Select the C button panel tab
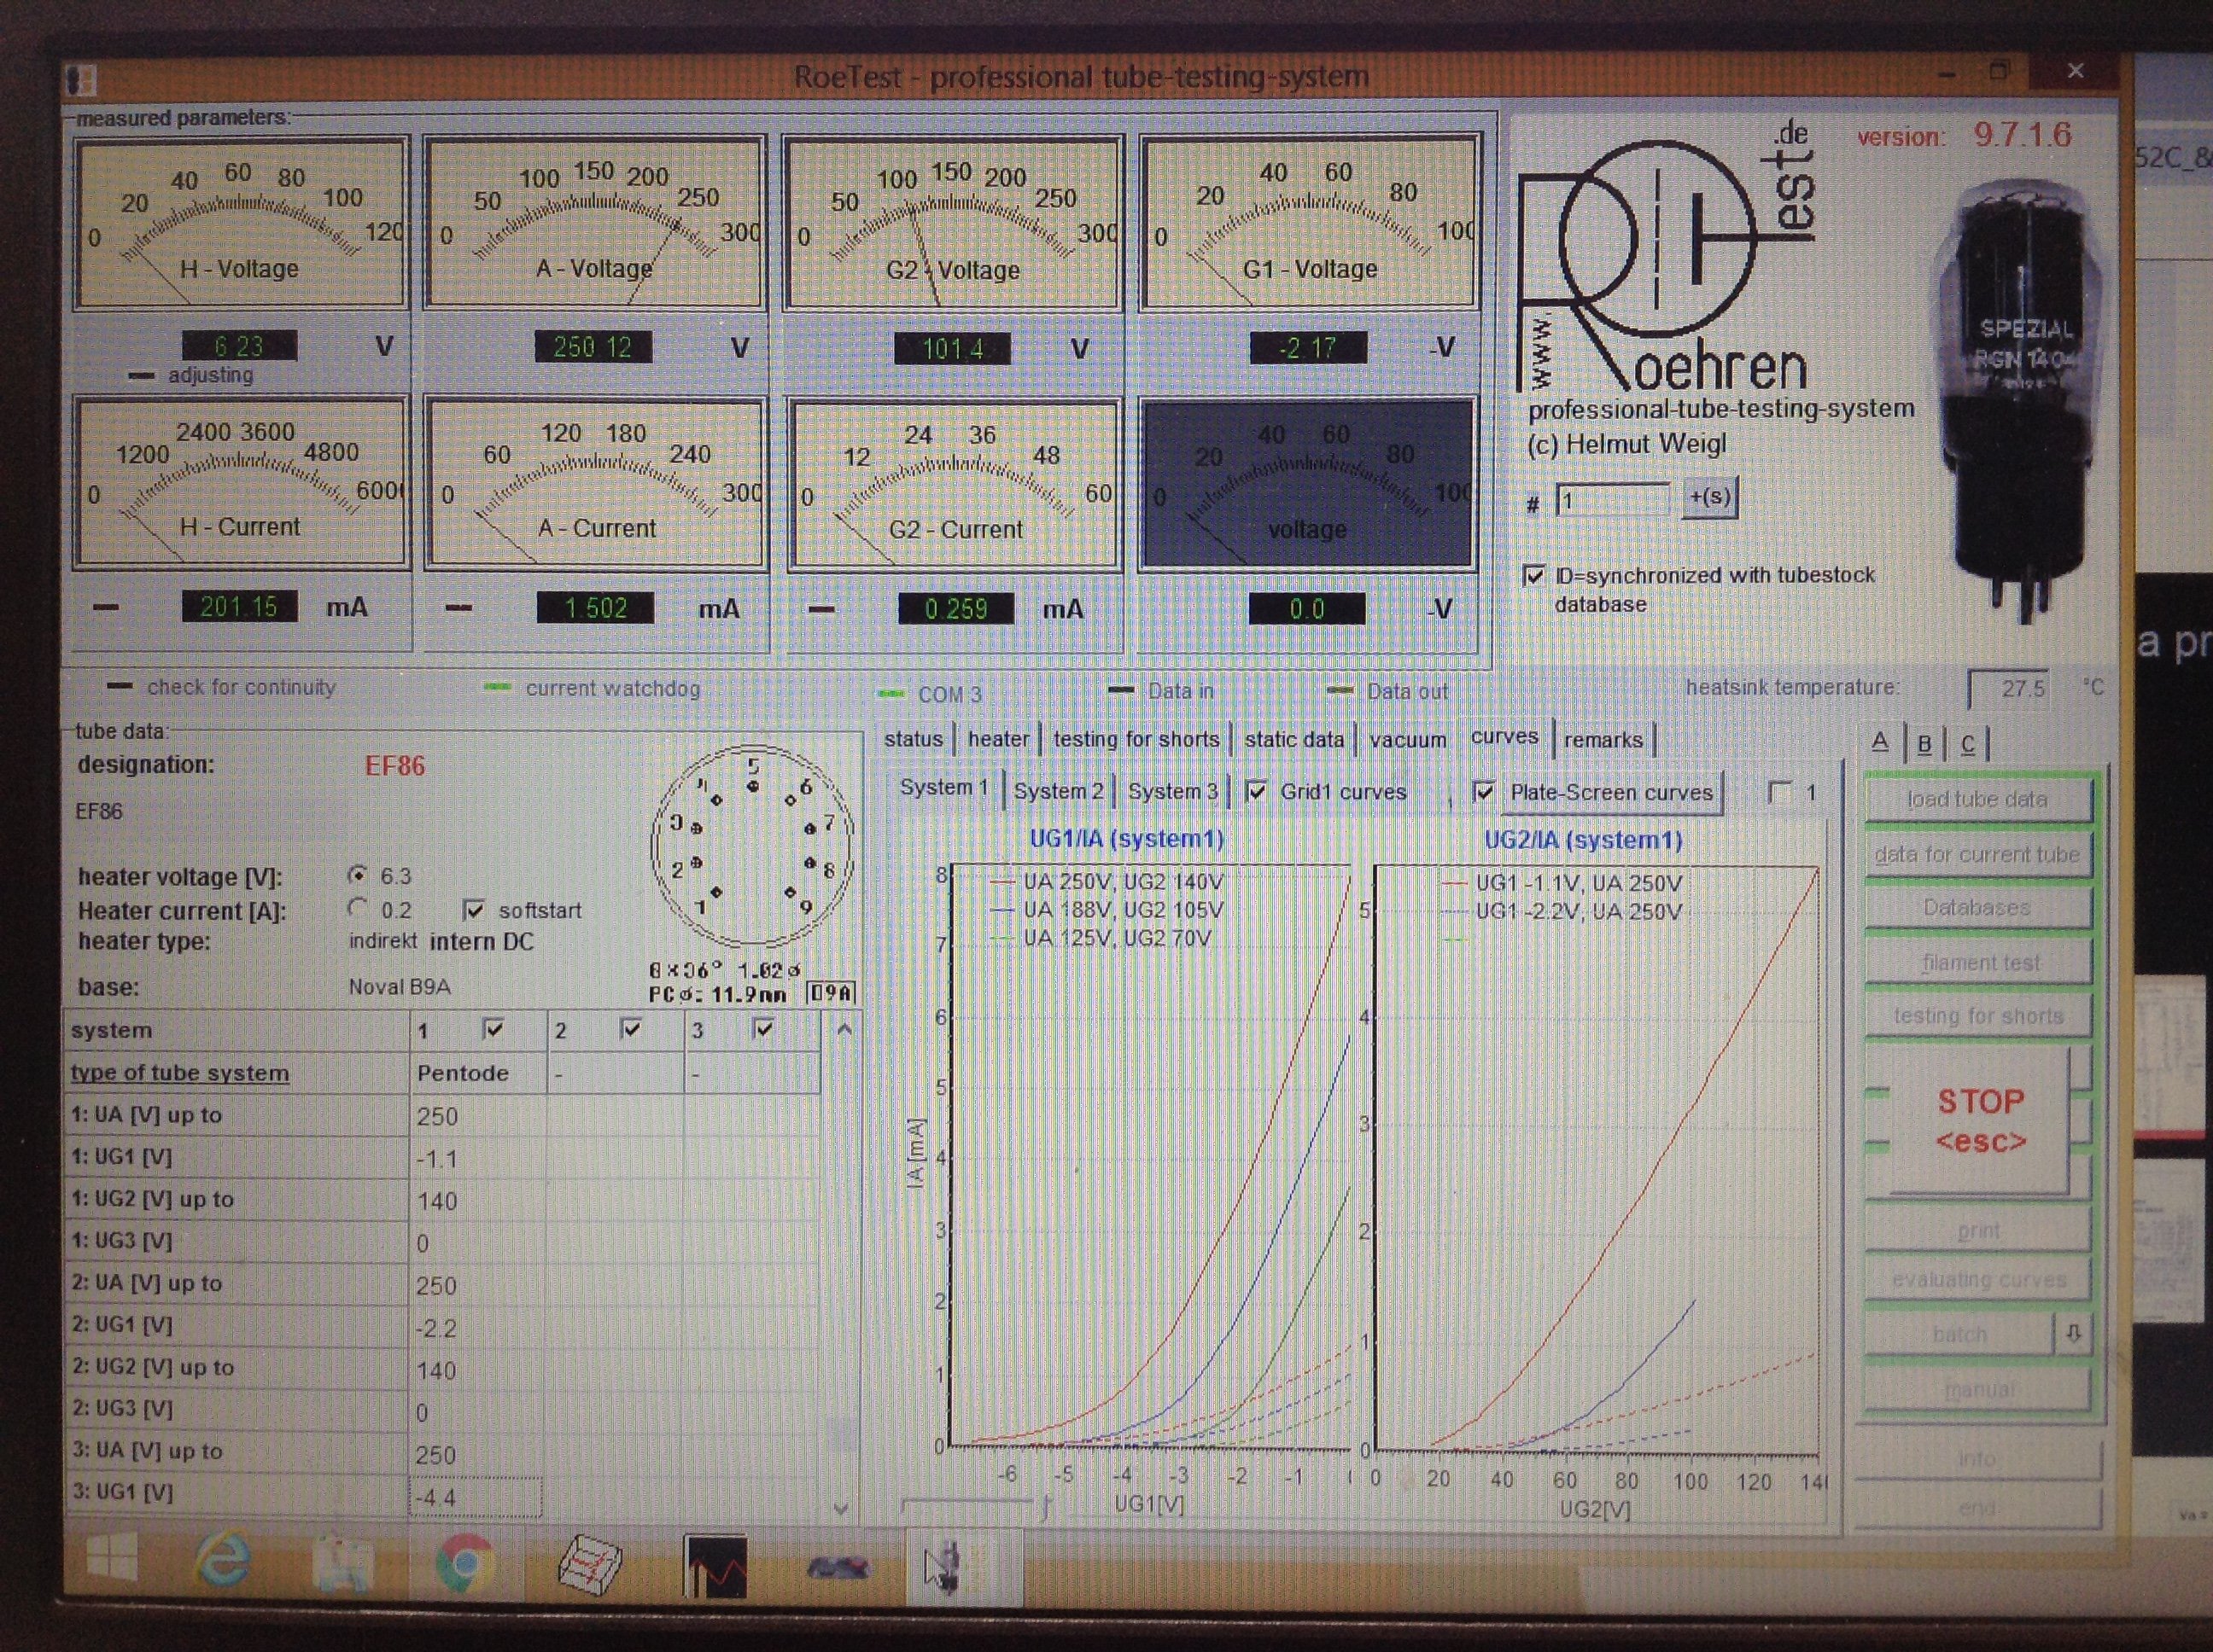Screen dimensions: 2213x1652 pos(1968,744)
